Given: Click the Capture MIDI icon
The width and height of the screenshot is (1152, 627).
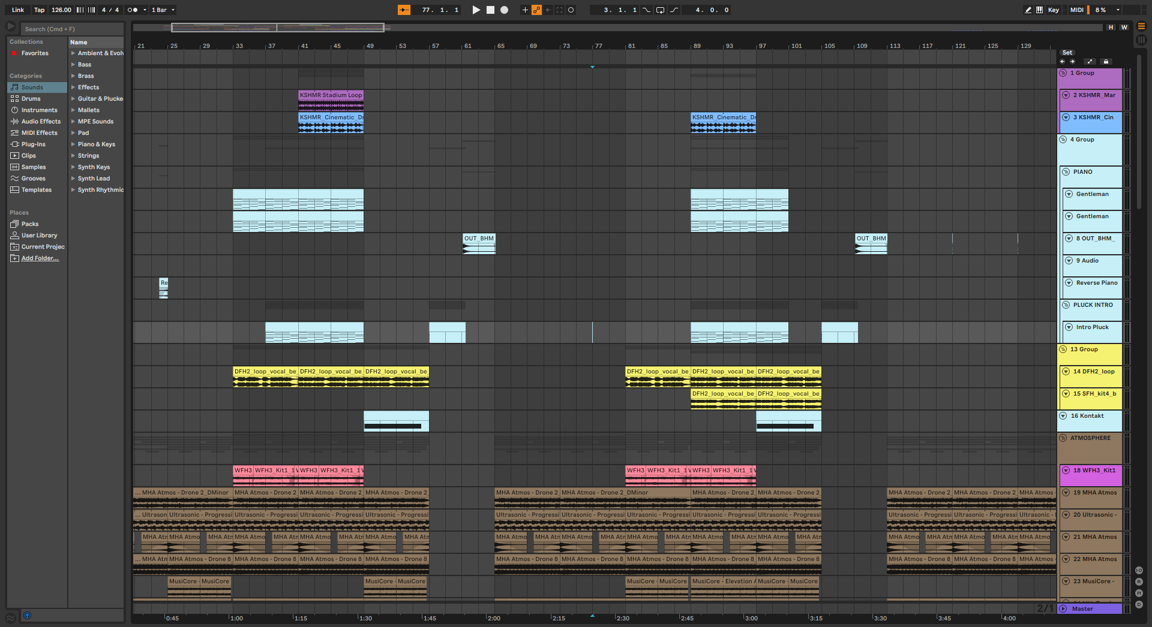Looking at the screenshot, I should click(559, 10).
